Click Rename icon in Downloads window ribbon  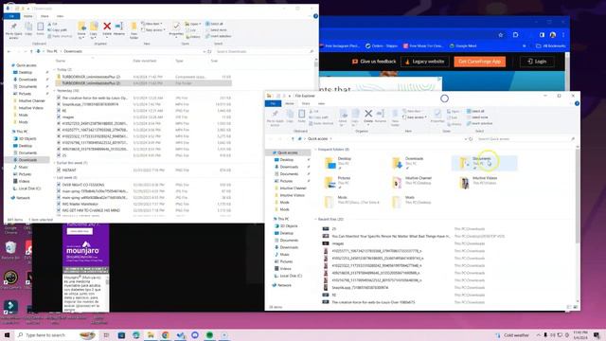point(119,27)
